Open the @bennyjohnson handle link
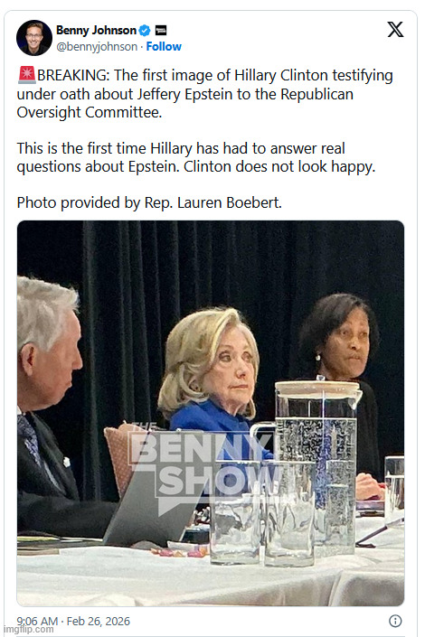The image size is (425, 637). [x=97, y=47]
